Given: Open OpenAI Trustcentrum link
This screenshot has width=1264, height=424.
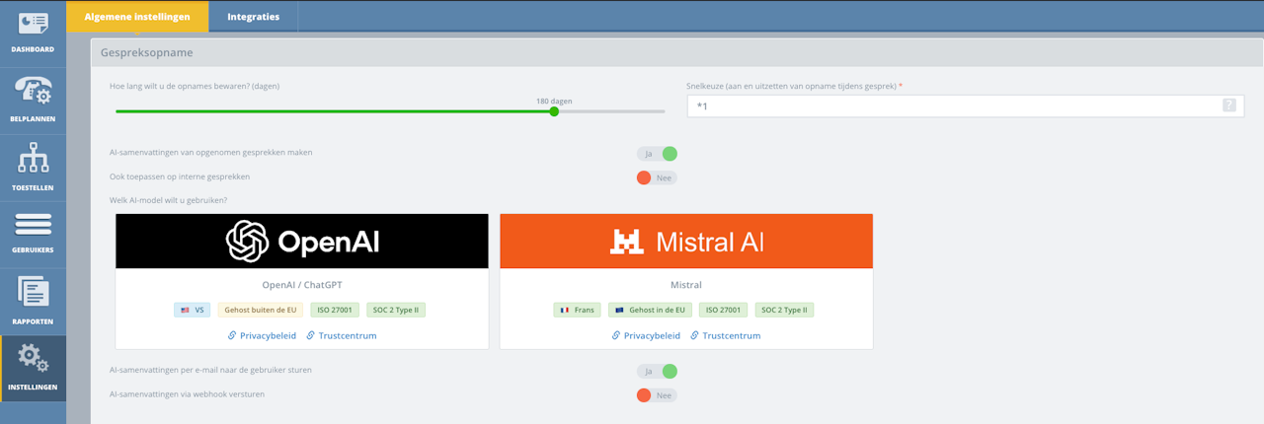Looking at the screenshot, I should [341, 335].
